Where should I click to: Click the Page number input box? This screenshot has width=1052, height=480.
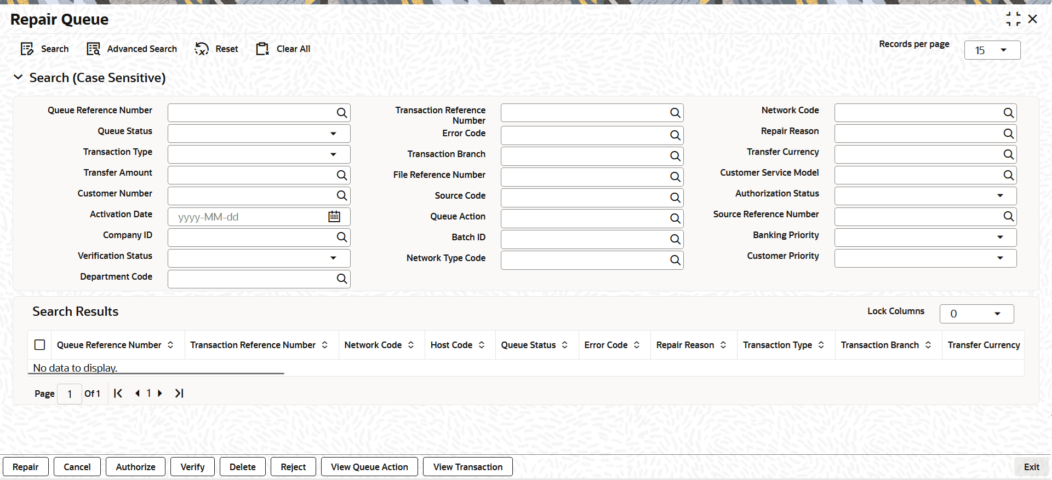(70, 394)
